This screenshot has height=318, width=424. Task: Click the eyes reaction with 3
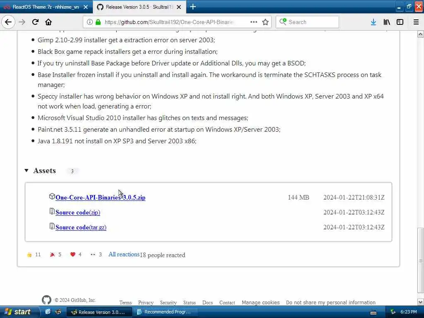pos(96,255)
